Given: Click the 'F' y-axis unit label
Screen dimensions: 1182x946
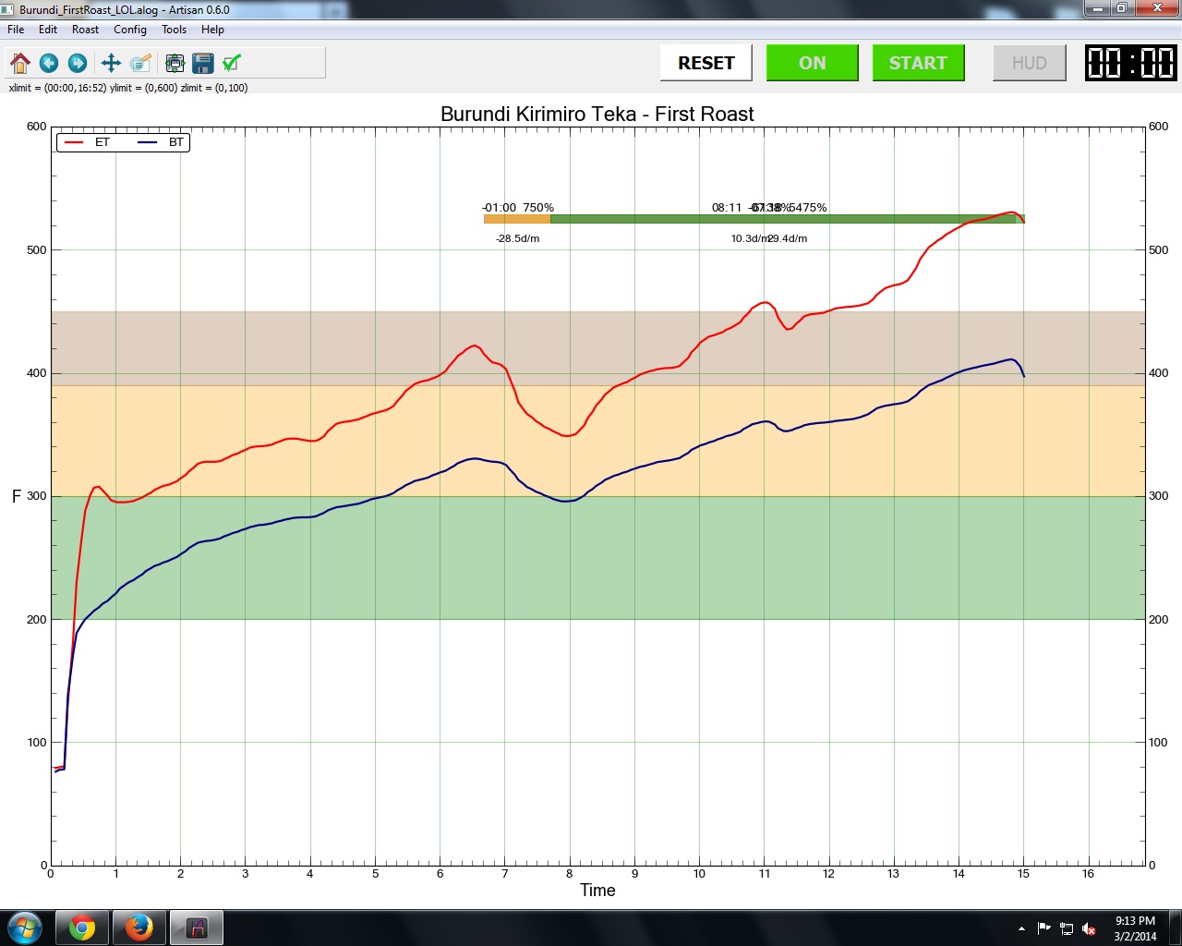Looking at the screenshot, I should [x=17, y=497].
